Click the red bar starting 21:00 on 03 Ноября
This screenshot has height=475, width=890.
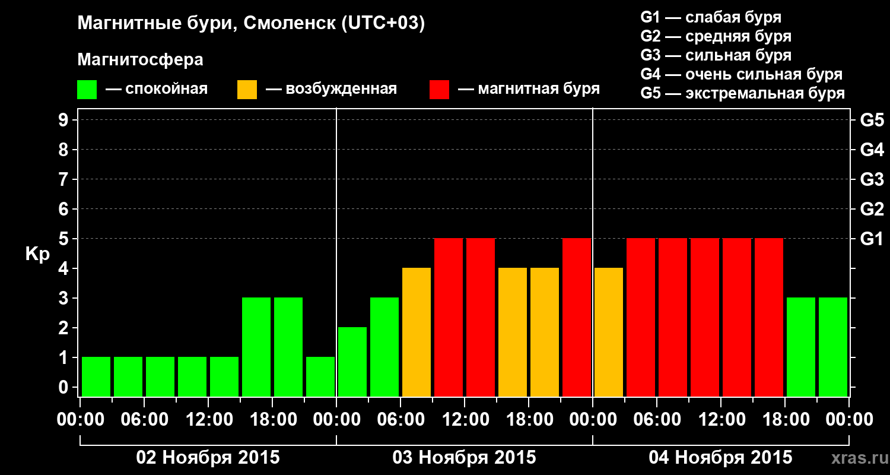point(577,317)
